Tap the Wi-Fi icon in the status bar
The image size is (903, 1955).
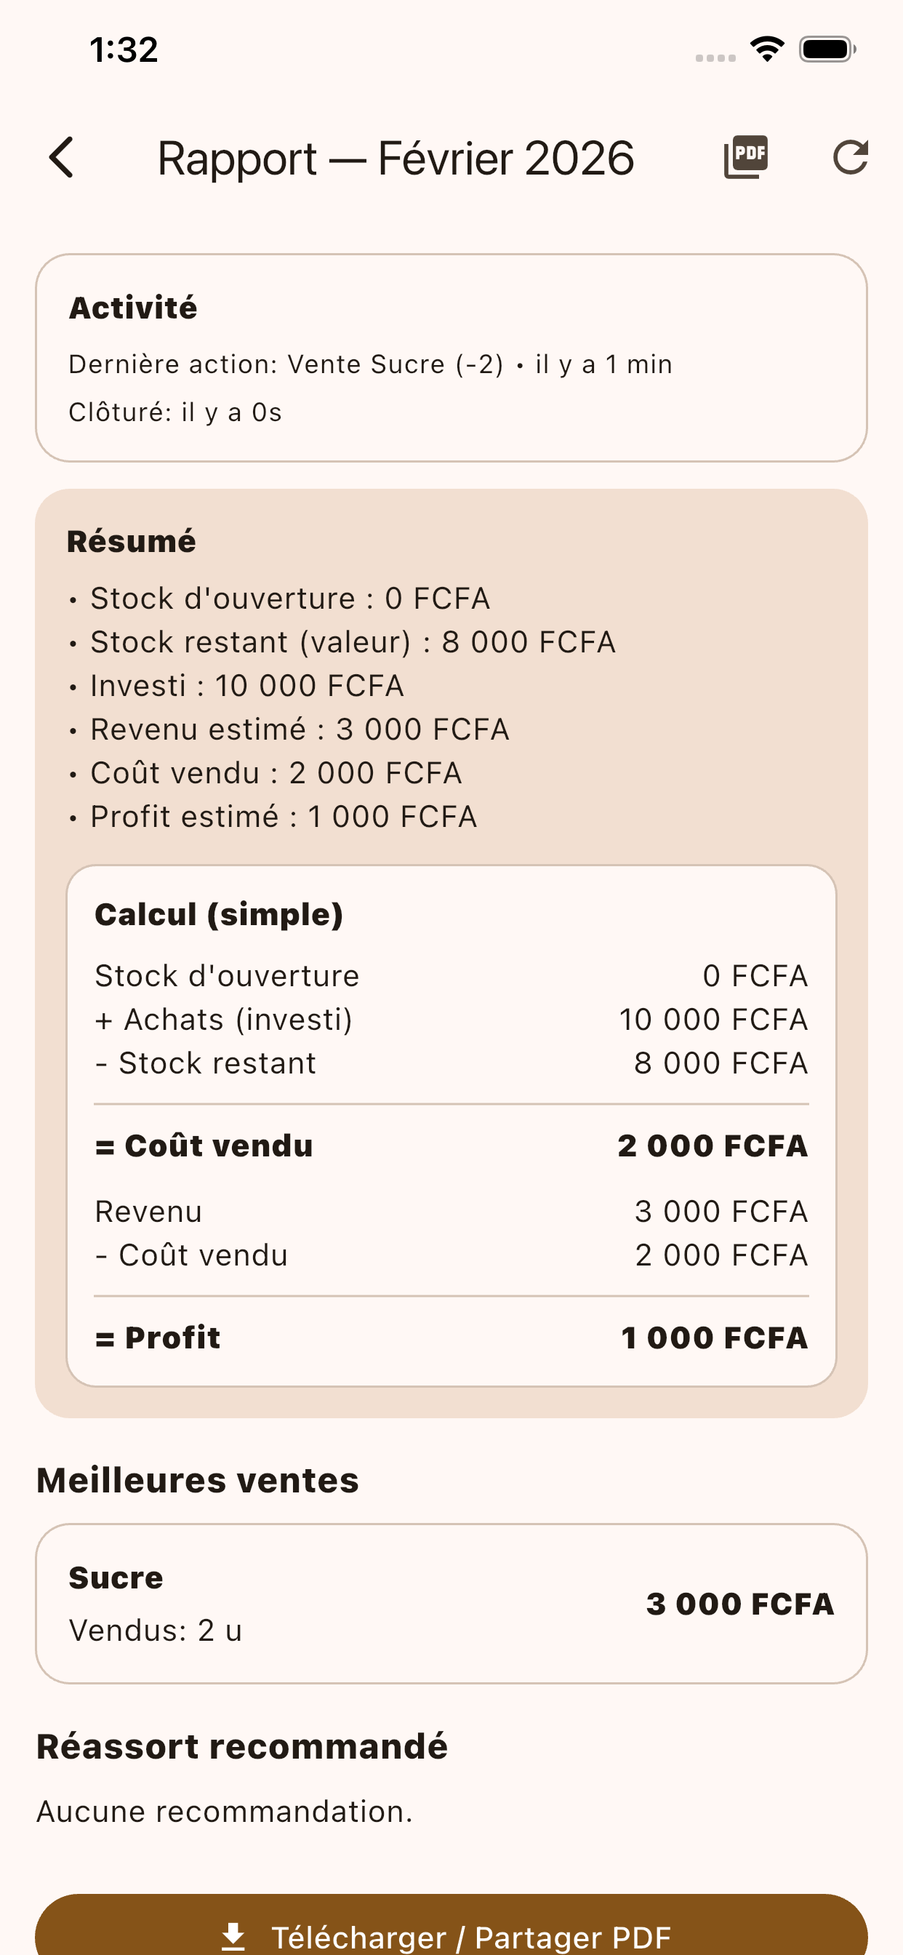click(x=766, y=49)
